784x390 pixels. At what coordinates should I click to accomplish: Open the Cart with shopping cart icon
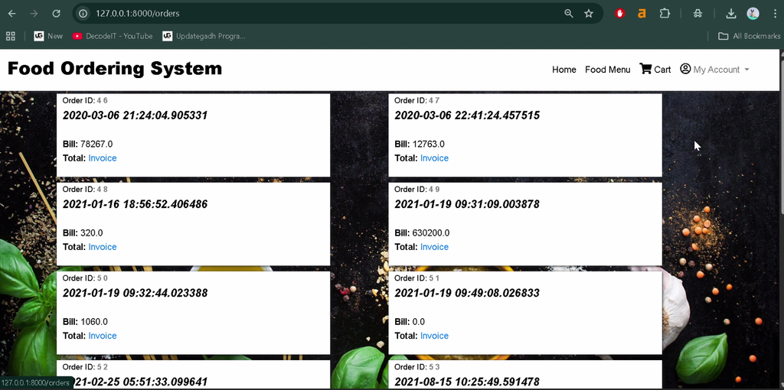point(655,70)
